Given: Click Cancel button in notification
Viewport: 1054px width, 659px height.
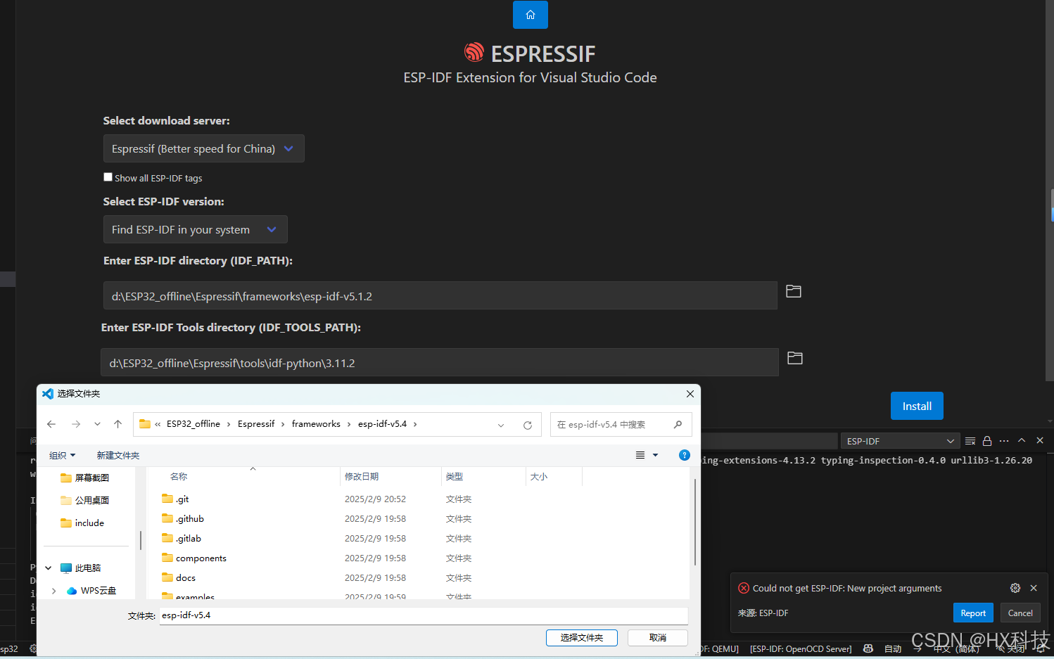Looking at the screenshot, I should click(x=1020, y=613).
